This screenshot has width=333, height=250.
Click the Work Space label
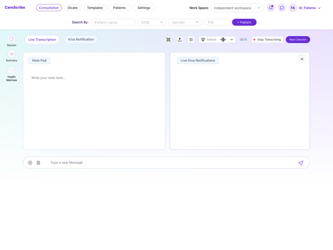point(199,8)
